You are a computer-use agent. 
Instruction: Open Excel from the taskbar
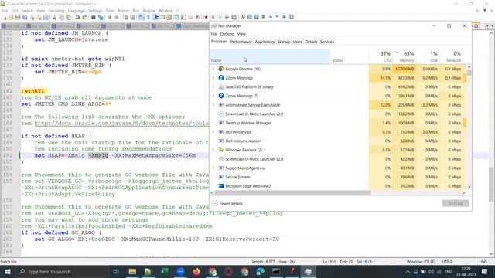click(x=165, y=271)
